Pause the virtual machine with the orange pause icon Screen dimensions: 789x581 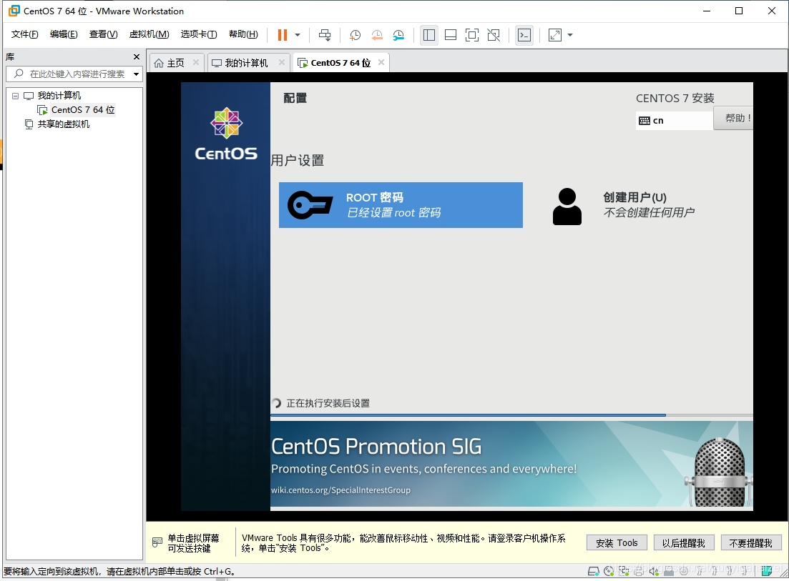tap(283, 35)
